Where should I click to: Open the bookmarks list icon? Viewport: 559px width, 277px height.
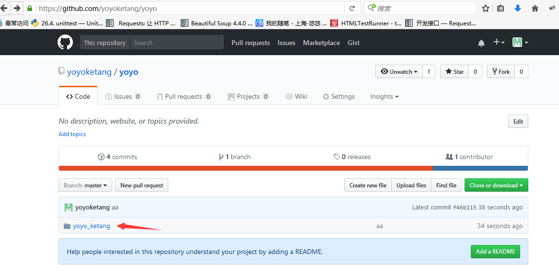click(501, 8)
